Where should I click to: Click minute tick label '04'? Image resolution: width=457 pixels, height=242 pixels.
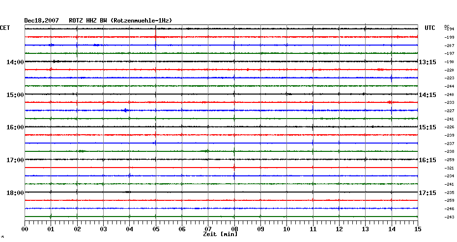pyautogui.click(x=130, y=229)
